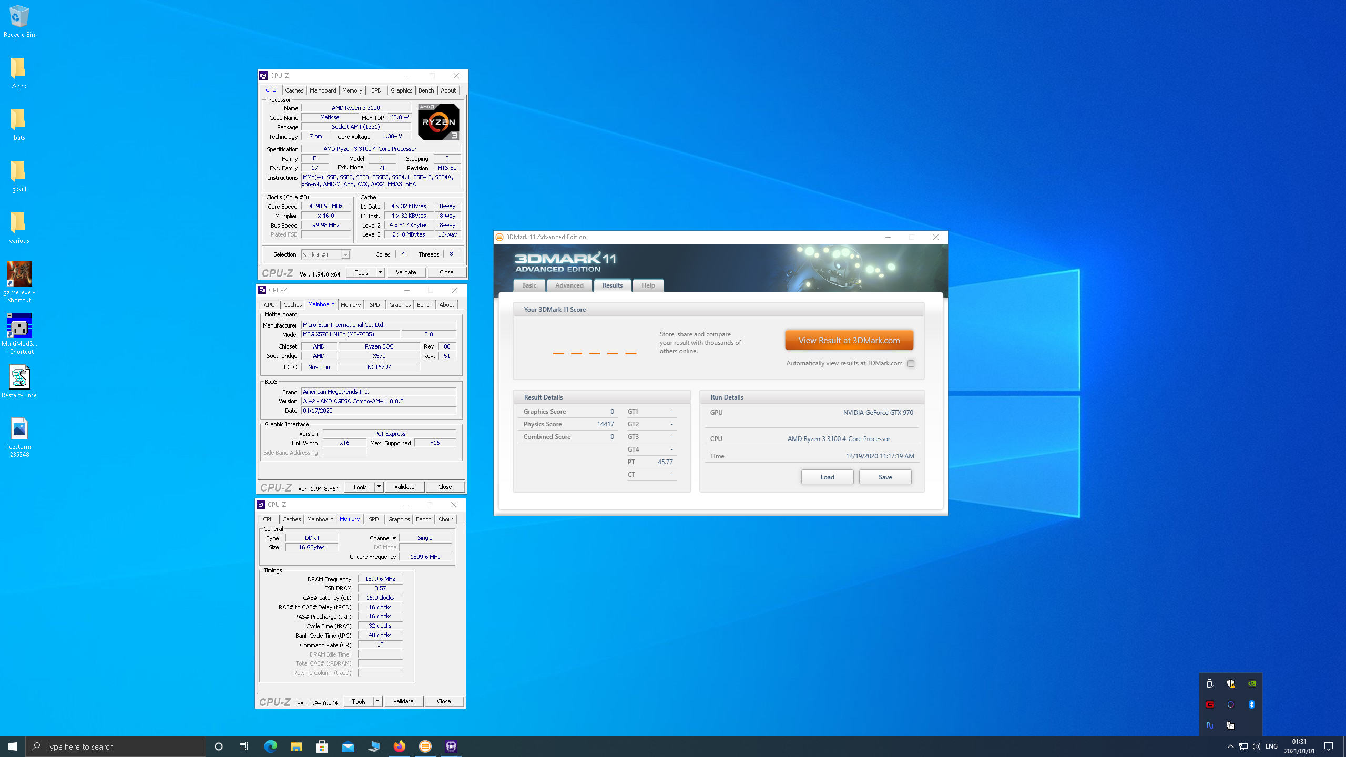Open the red G tray icon
Image resolution: width=1346 pixels, height=757 pixels.
pos(1210,704)
